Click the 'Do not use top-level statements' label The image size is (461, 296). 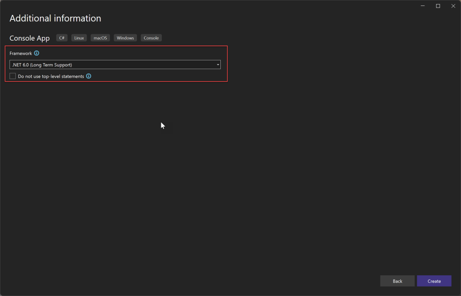click(51, 76)
